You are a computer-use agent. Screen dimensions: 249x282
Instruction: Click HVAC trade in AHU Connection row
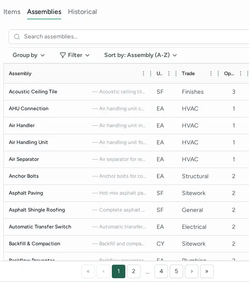coord(190,108)
